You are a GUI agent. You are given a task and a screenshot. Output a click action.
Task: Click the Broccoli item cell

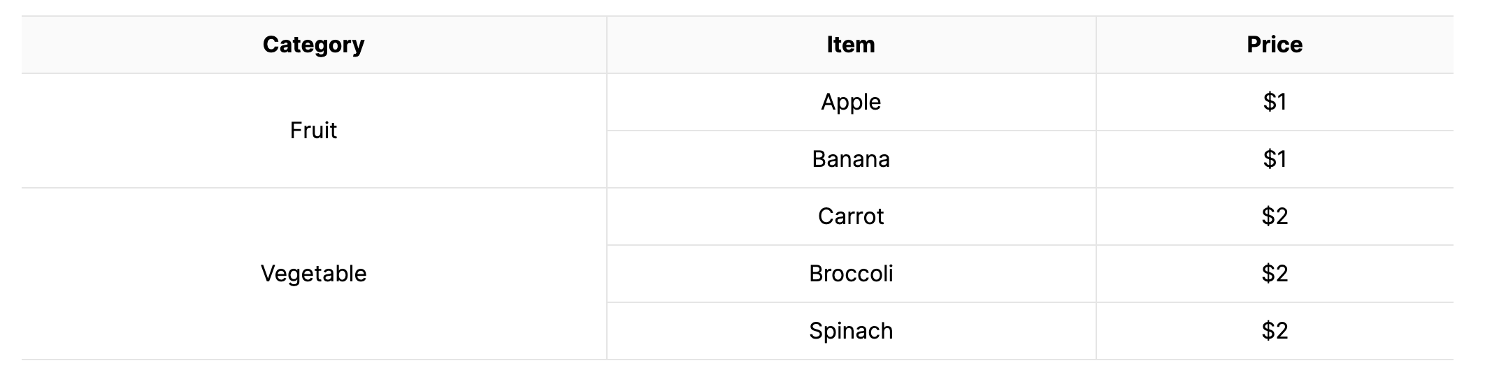coord(851,274)
